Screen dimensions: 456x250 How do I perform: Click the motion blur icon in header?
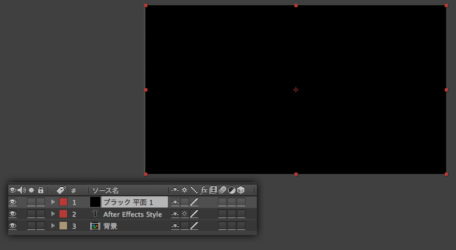click(x=222, y=190)
